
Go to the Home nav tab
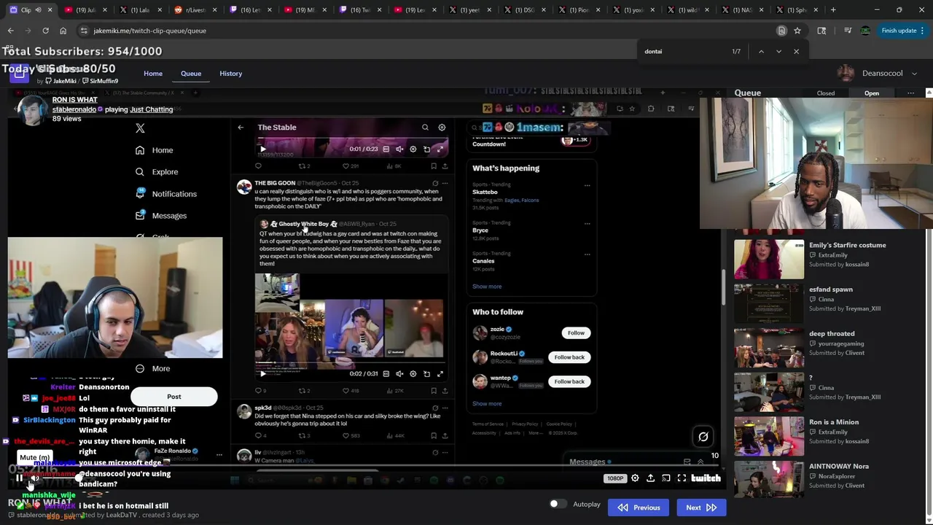tap(153, 74)
